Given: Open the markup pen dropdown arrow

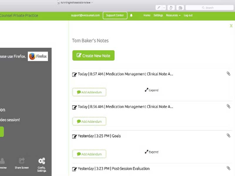Looking at the screenshot, I should pos(164,8).
